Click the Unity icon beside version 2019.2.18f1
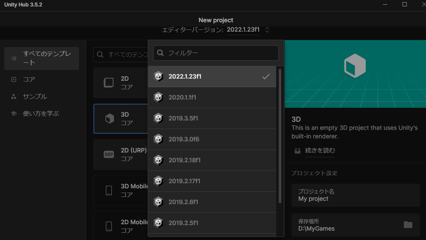Screen dimensions: 426x240 (x=158, y=160)
